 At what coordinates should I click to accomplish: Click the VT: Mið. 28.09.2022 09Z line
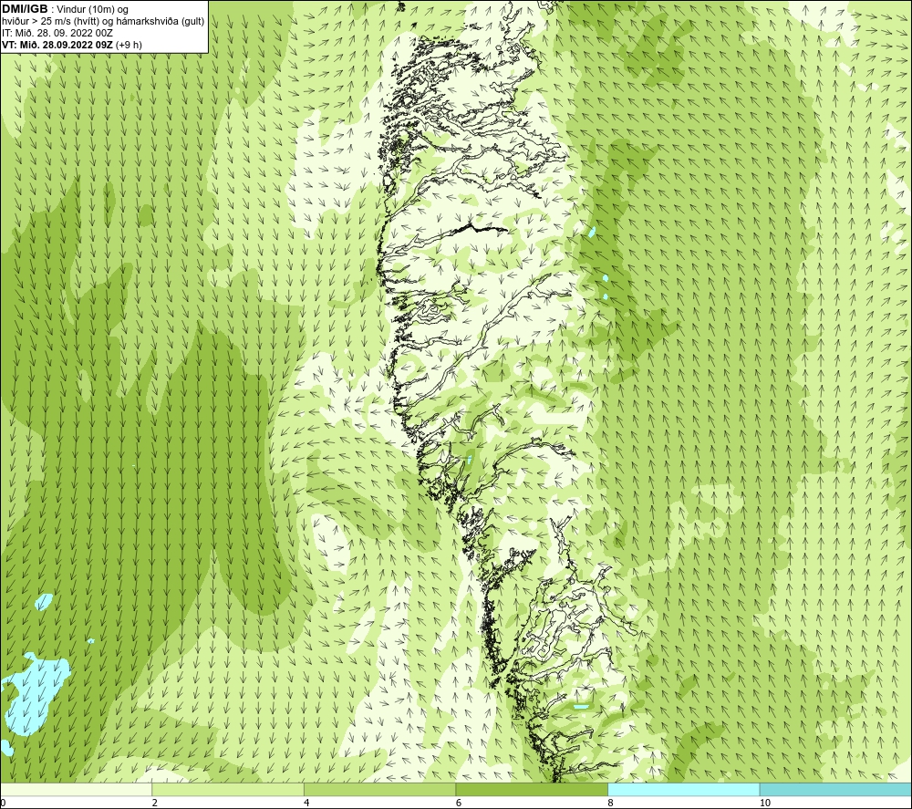71,44
